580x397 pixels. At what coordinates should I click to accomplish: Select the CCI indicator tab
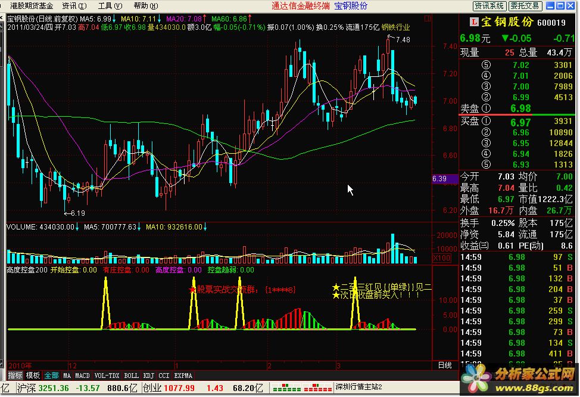(x=164, y=376)
